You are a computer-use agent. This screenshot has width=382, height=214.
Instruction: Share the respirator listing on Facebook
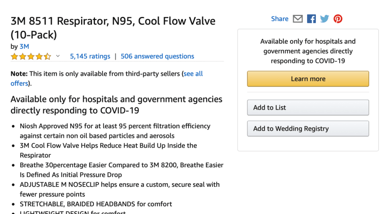311,19
